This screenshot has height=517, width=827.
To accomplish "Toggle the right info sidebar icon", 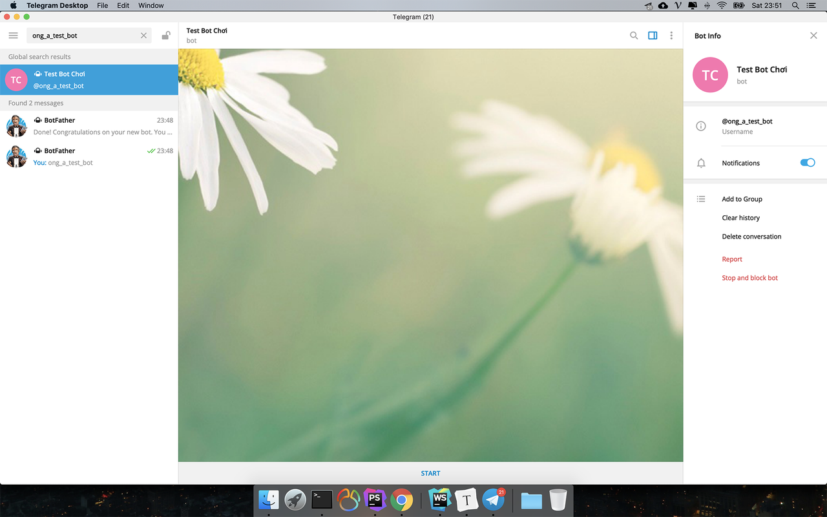I will [x=653, y=36].
